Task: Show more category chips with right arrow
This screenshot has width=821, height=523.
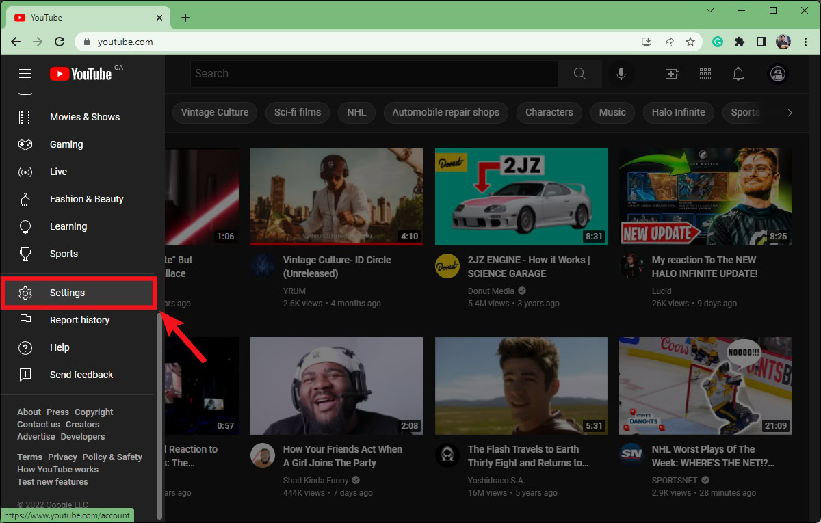Action: pos(790,112)
